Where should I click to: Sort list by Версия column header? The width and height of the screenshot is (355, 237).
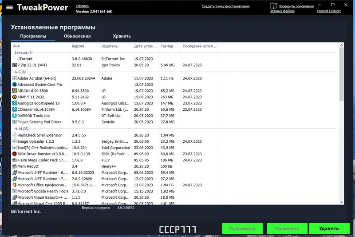85,46
